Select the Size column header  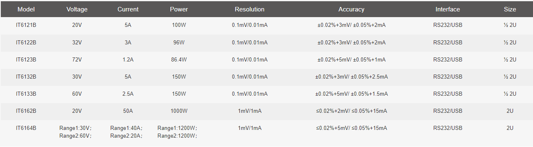510,9
